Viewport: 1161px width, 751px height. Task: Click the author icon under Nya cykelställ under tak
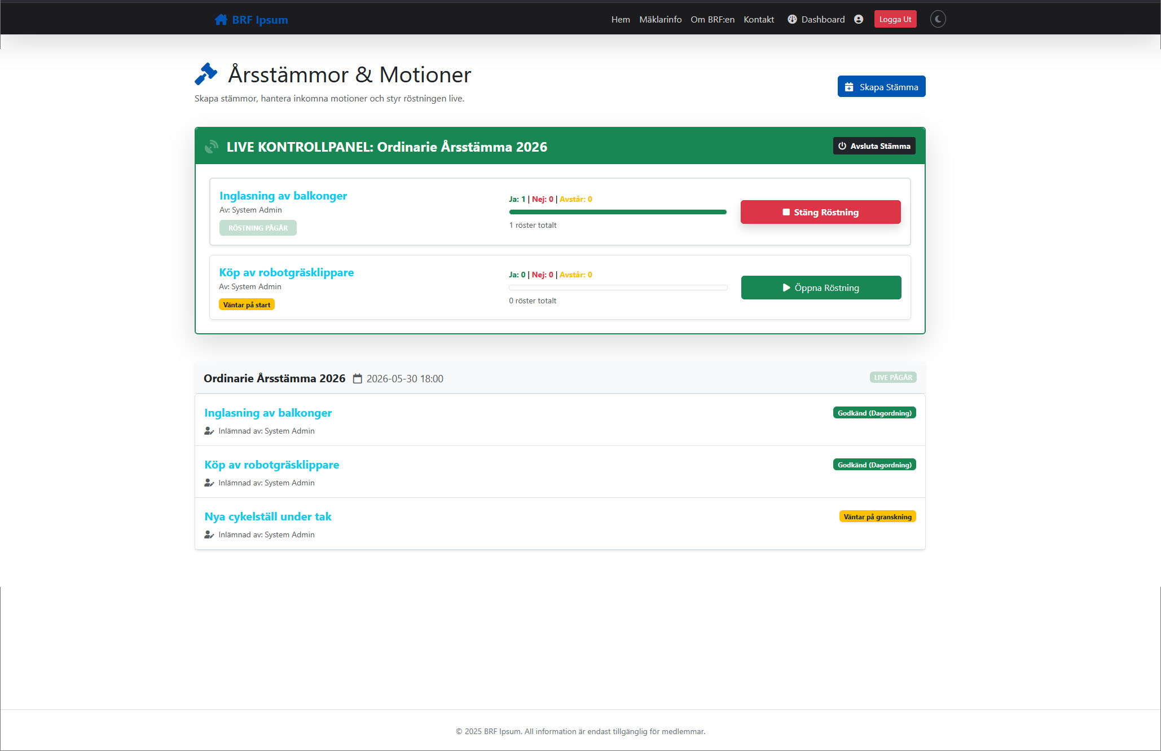(209, 534)
